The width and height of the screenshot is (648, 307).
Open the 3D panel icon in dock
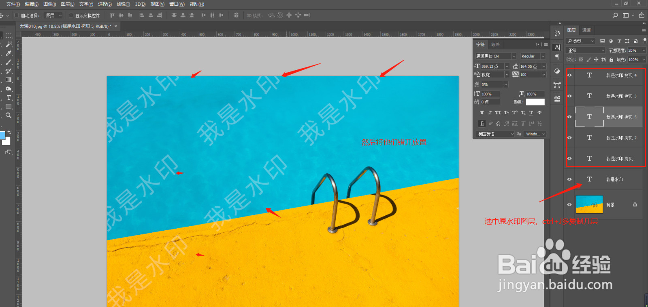(557, 99)
